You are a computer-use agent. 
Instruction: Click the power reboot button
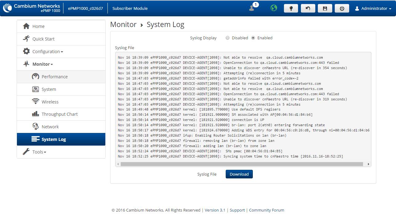[342, 9]
